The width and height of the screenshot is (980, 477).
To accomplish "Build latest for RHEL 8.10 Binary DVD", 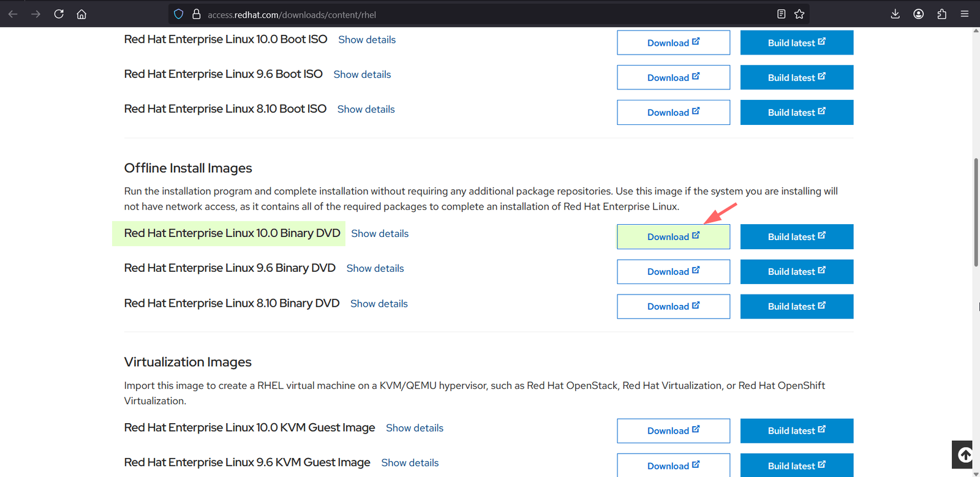I will click(796, 307).
